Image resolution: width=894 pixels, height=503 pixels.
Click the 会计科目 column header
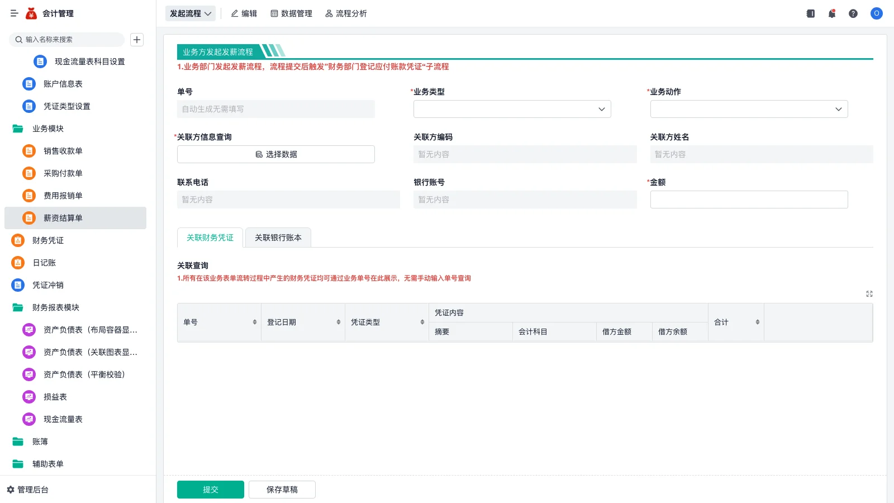(x=554, y=332)
